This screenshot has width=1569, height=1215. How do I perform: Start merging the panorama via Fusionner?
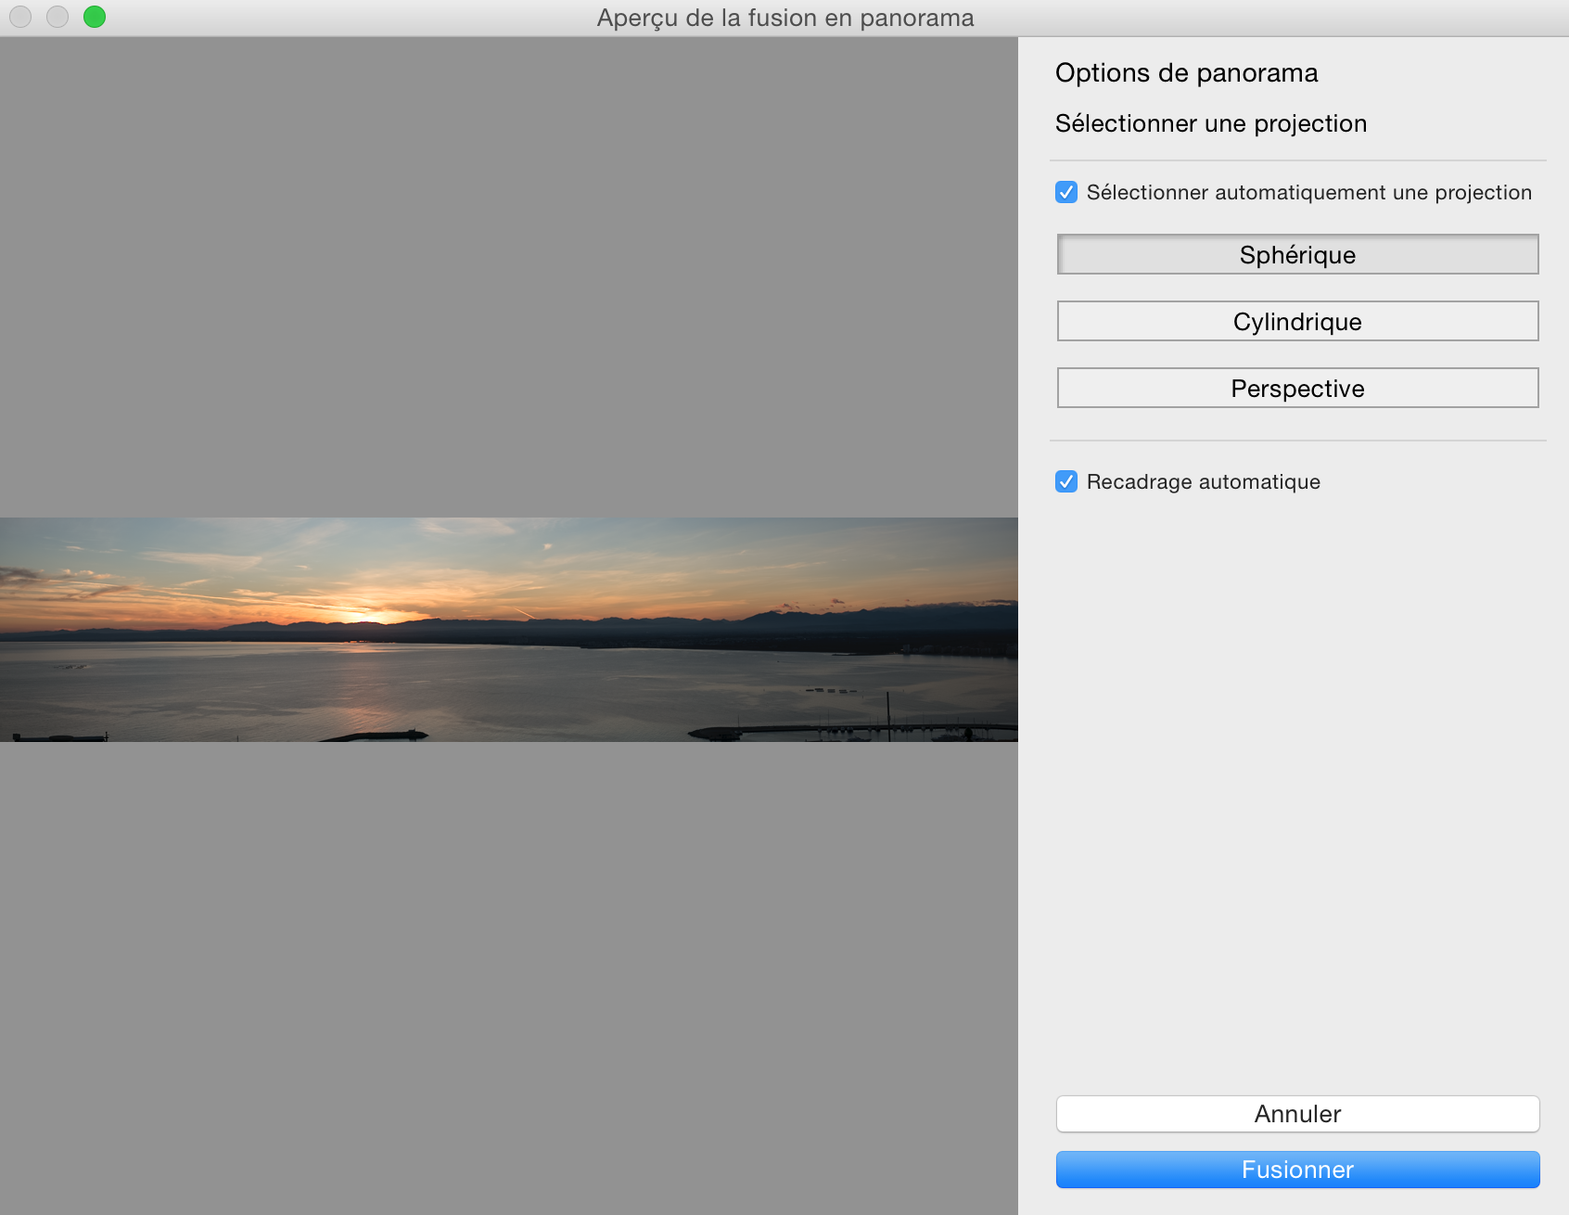pos(1297,1170)
